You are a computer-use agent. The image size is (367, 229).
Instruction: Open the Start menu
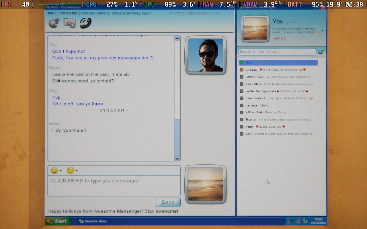coord(58,221)
